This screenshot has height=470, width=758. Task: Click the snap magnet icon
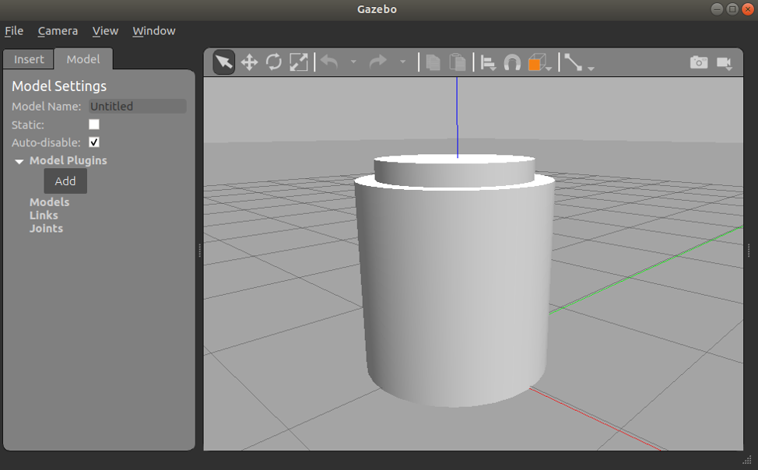512,63
